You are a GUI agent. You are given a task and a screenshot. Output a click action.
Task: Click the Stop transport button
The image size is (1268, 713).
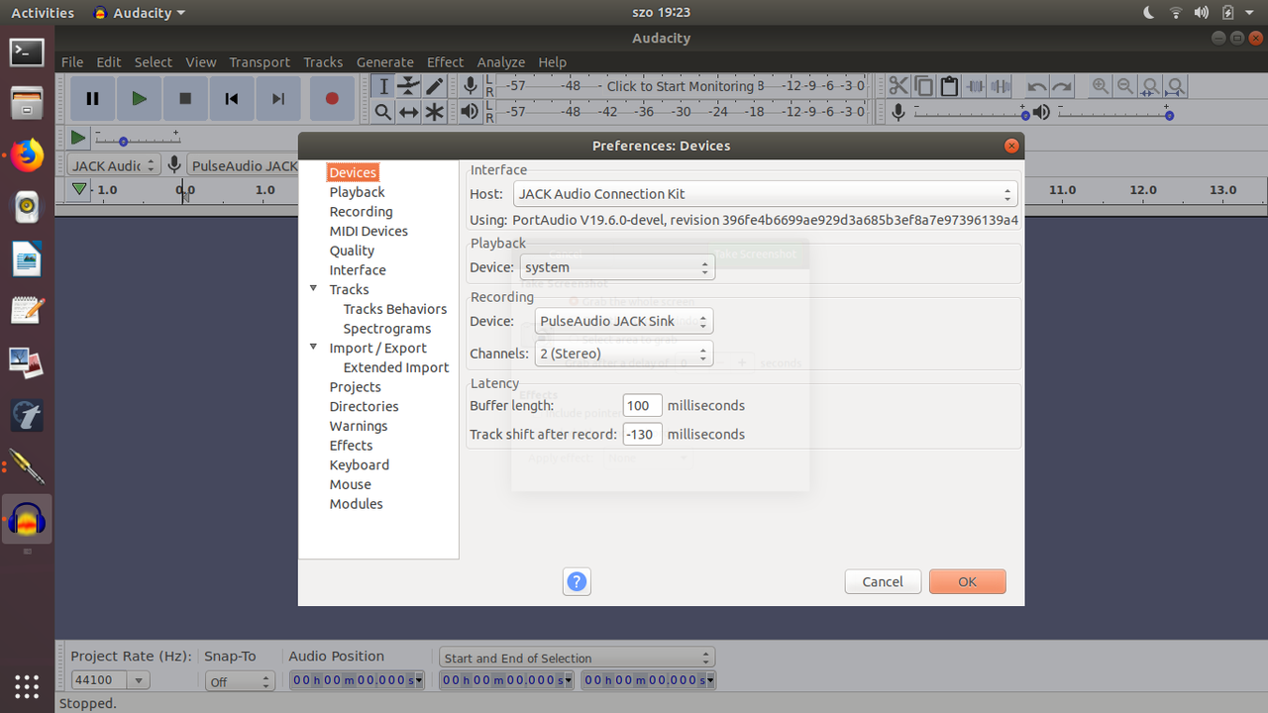pos(185,98)
